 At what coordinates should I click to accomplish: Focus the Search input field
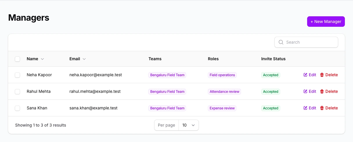click(306, 42)
